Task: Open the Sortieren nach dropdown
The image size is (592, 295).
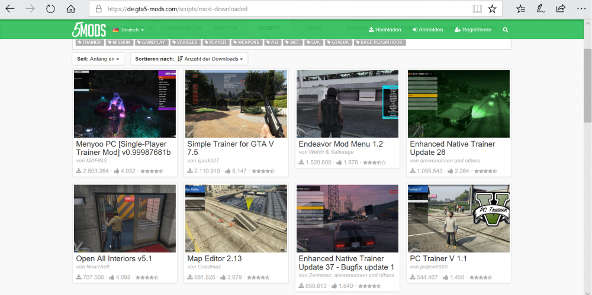Action: pyautogui.click(x=189, y=59)
